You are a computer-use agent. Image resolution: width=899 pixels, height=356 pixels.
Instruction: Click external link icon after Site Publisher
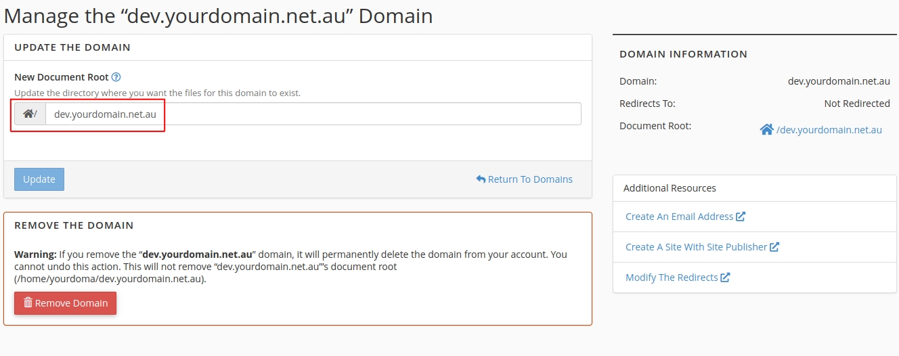click(774, 247)
